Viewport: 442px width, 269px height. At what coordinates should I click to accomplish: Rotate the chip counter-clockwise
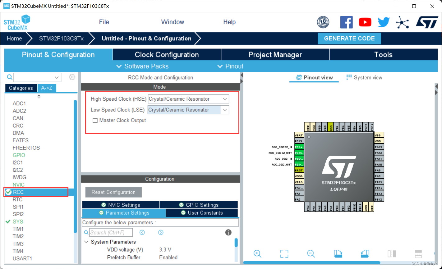pyautogui.click(x=365, y=253)
